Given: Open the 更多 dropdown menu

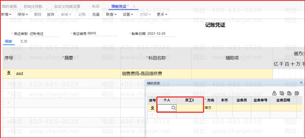Looking at the screenshot, I should click(x=162, y=14).
